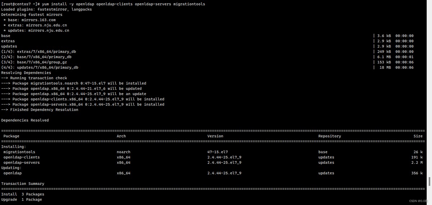Viewport: 432px width, 205px height.
Task: Click the '356 k' size cell
Action: [417, 173]
